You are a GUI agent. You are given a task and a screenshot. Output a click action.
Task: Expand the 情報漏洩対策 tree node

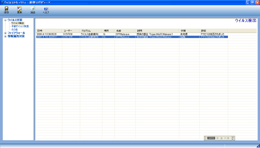(5, 36)
